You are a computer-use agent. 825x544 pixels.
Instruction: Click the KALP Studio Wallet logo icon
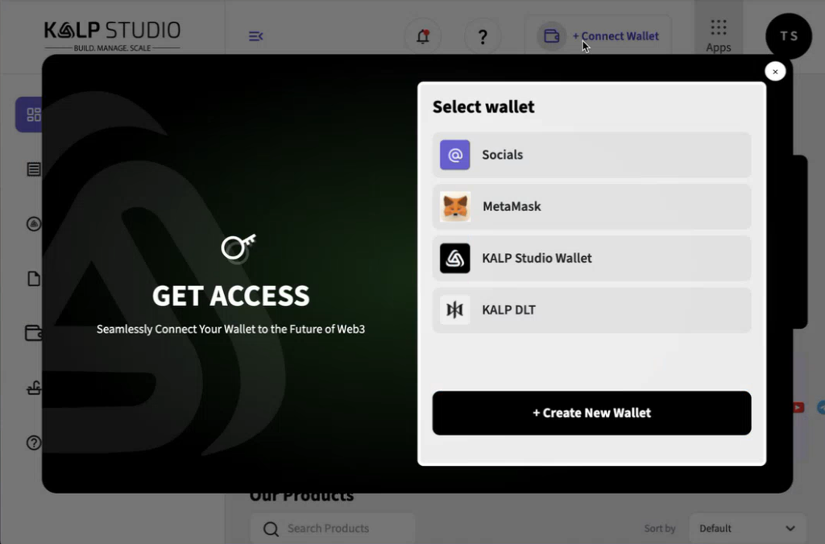pyautogui.click(x=454, y=258)
